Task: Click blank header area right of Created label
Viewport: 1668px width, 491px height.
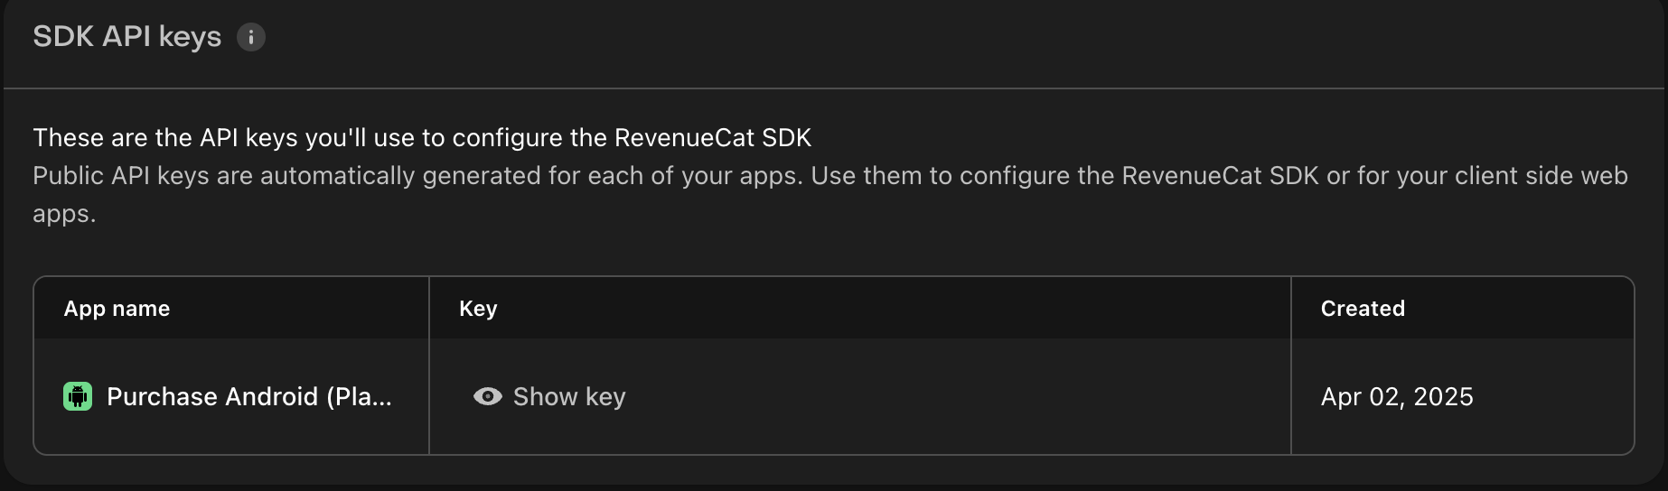Action: point(1518,309)
